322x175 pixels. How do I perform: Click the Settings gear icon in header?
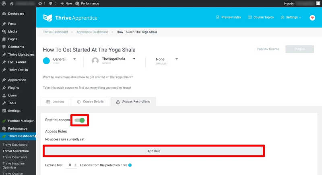click(x=283, y=17)
